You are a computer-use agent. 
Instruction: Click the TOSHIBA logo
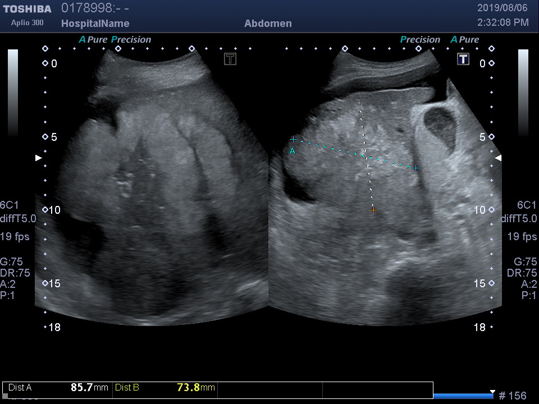click(x=27, y=9)
